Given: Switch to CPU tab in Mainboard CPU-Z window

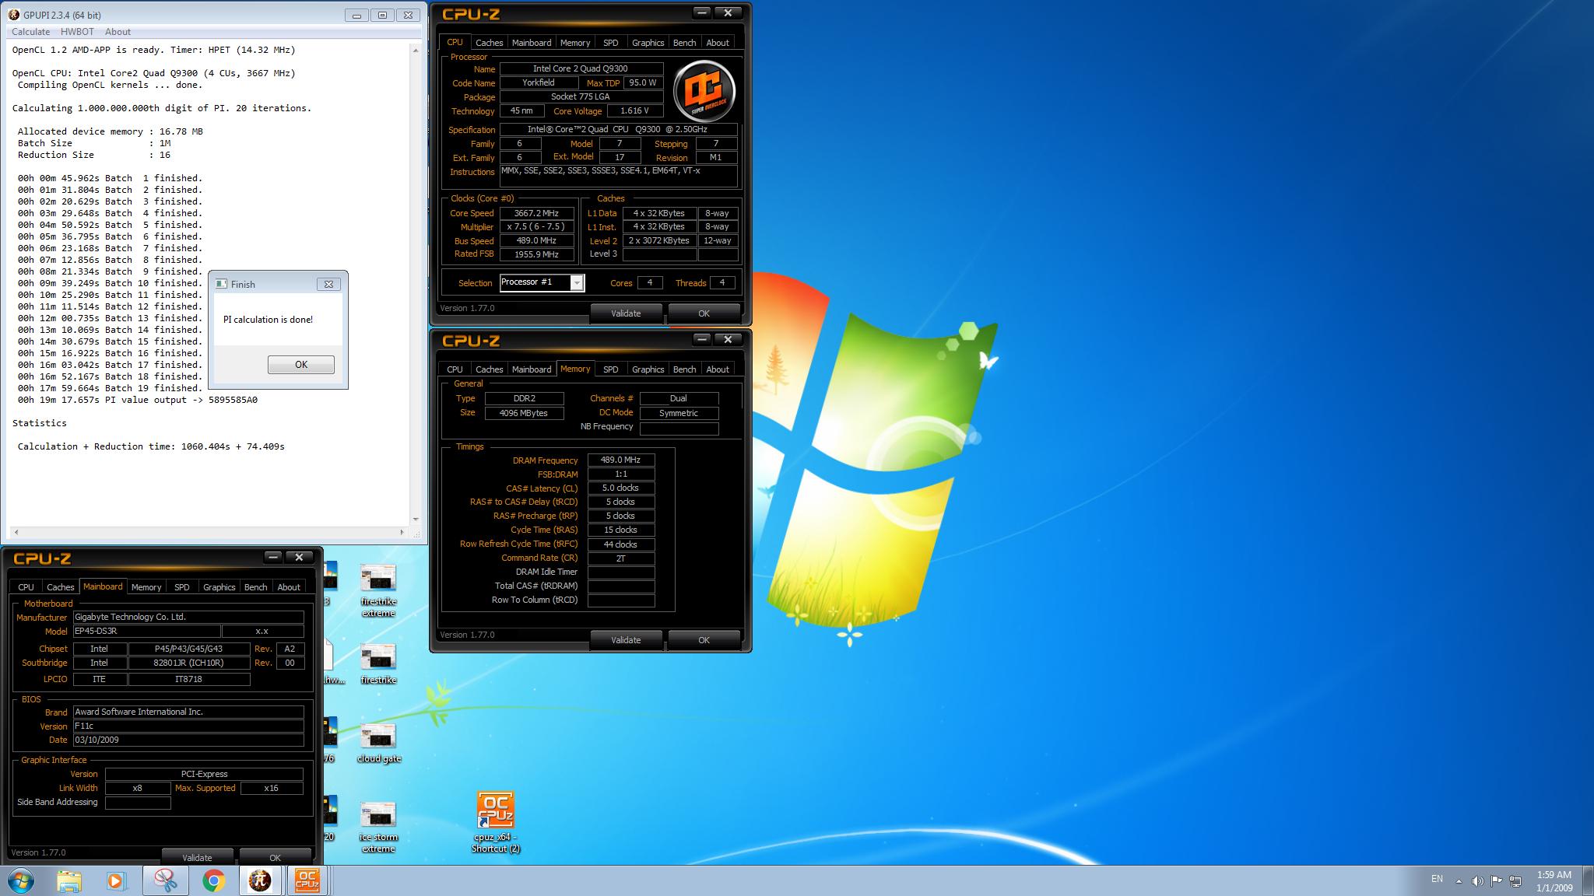Looking at the screenshot, I should pyautogui.click(x=26, y=587).
